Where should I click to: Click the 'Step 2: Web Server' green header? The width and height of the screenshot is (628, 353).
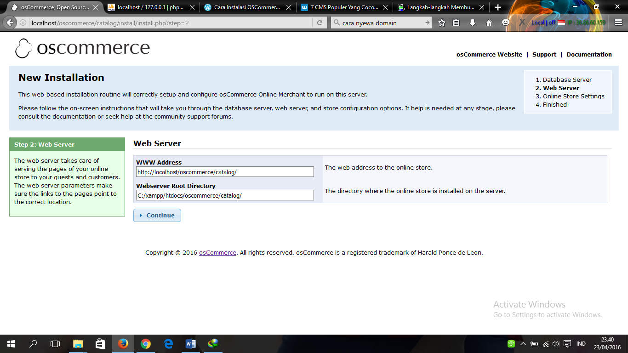tap(67, 144)
